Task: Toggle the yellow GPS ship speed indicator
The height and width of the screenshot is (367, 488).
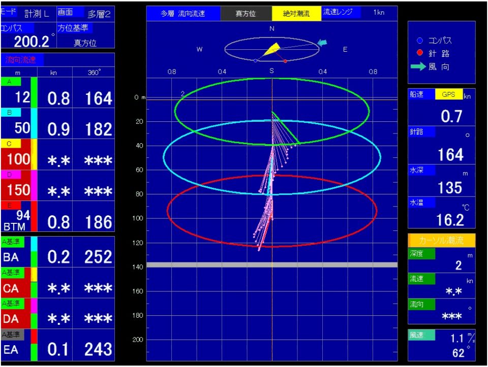Action: coord(449,94)
